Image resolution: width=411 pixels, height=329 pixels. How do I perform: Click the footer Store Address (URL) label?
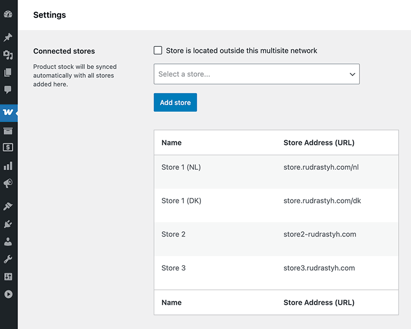(319, 302)
